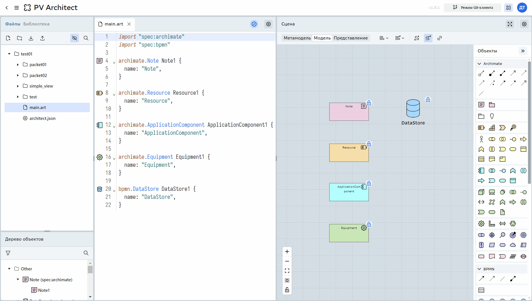Open the auto-layout dropdown in scene toolbar
This screenshot has height=301, width=532.
coord(400,38)
